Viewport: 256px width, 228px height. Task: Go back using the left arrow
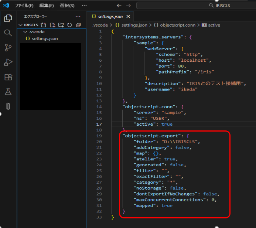119,6
